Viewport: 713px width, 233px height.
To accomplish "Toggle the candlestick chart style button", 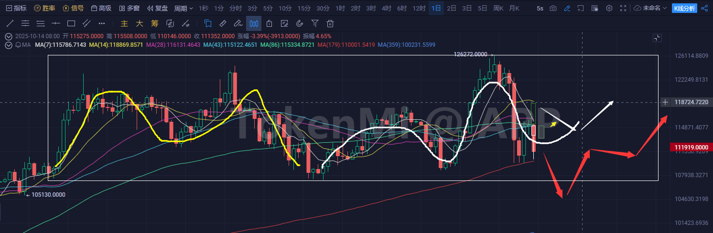I will click(x=254, y=23).
